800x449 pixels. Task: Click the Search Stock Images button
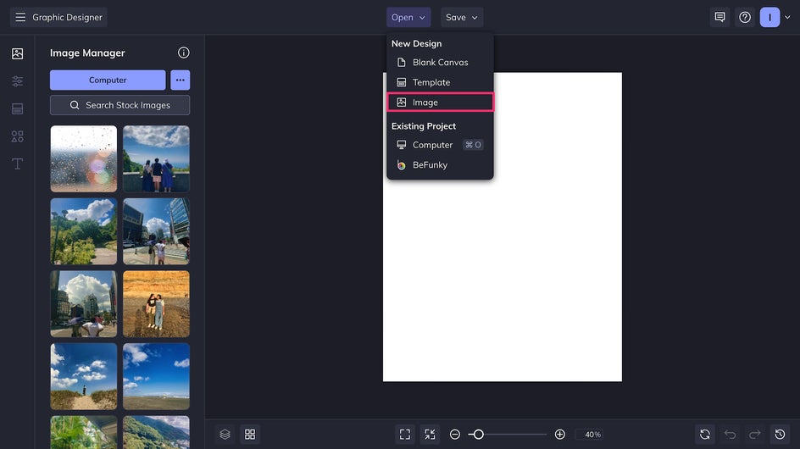(119, 105)
